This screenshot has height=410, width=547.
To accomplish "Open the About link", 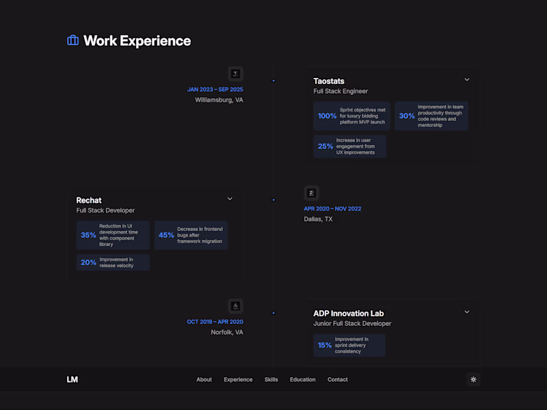I will point(204,379).
